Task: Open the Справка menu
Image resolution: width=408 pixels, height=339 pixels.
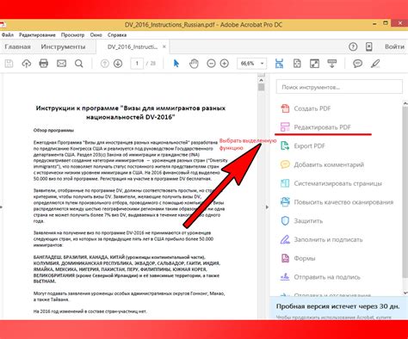Action: pos(117,35)
